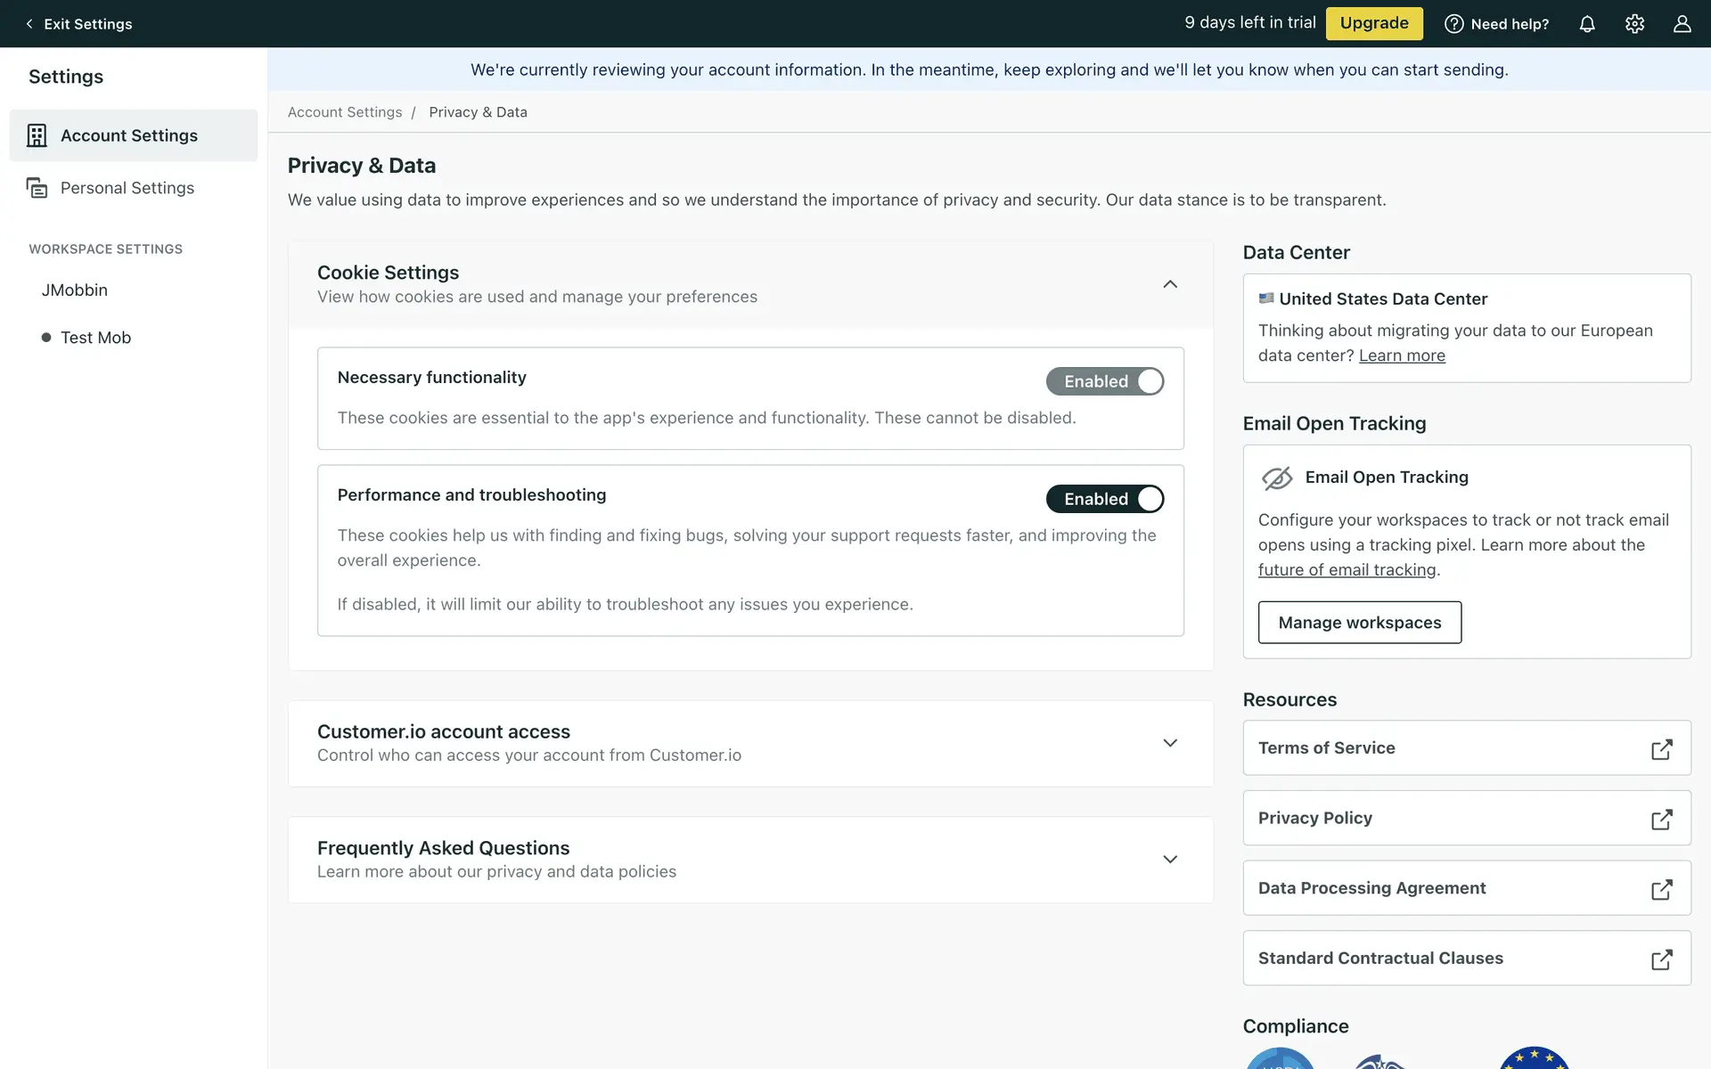Select Personal Settings in sidebar
The image size is (1711, 1069).
127,188
